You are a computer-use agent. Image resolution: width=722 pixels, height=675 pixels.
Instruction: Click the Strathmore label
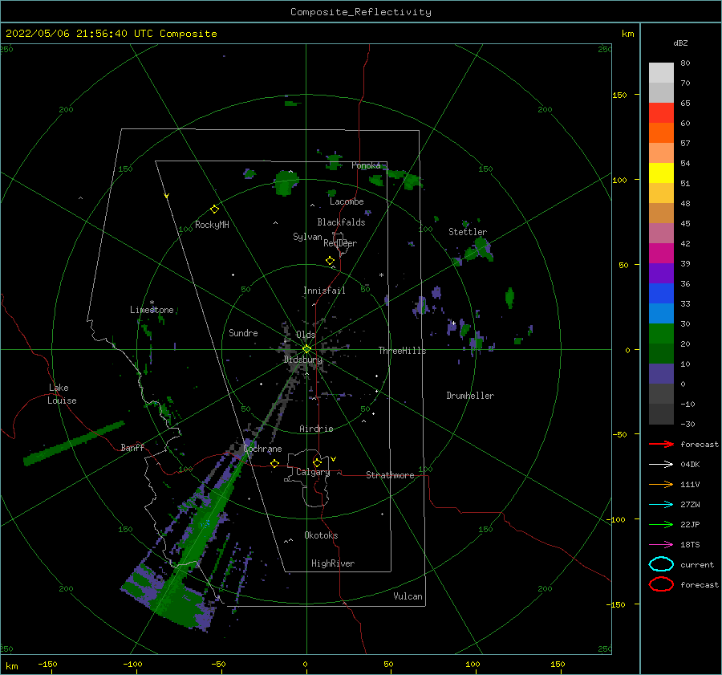(x=390, y=475)
